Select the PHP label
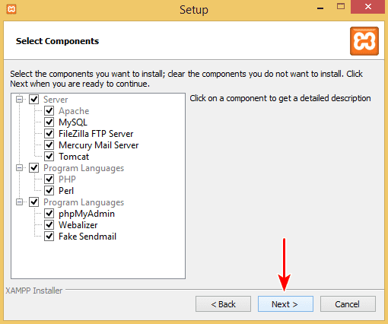388x324 pixels. (67, 179)
